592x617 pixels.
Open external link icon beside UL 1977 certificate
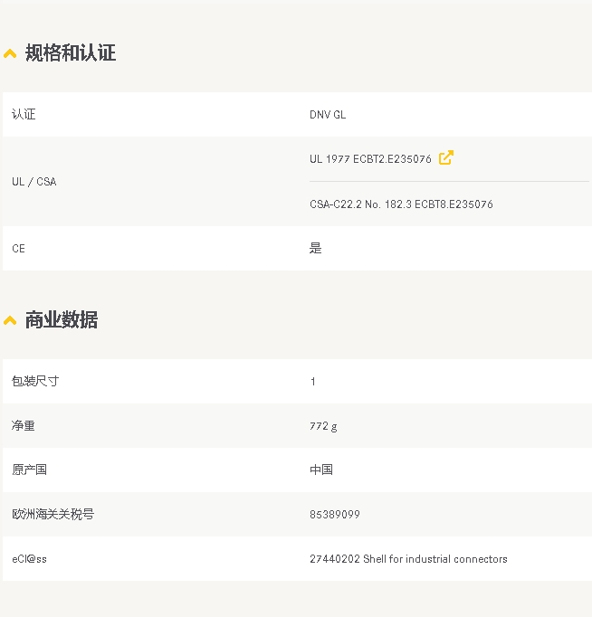tap(446, 157)
